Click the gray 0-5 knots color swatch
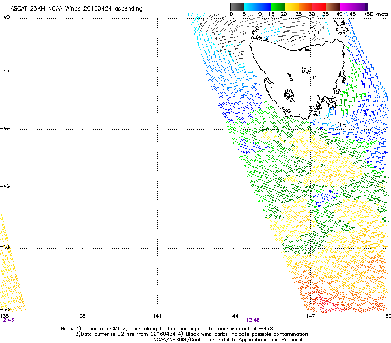 [x=237, y=6]
